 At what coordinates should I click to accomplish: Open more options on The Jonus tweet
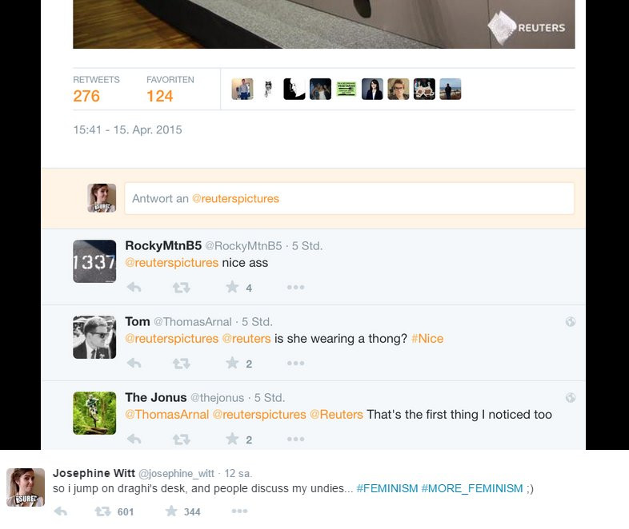295,439
